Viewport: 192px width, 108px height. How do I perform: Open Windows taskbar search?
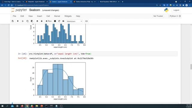7,106
